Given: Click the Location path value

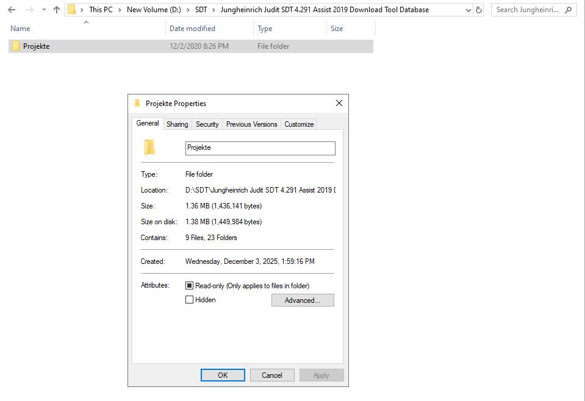Looking at the screenshot, I should click(260, 190).
